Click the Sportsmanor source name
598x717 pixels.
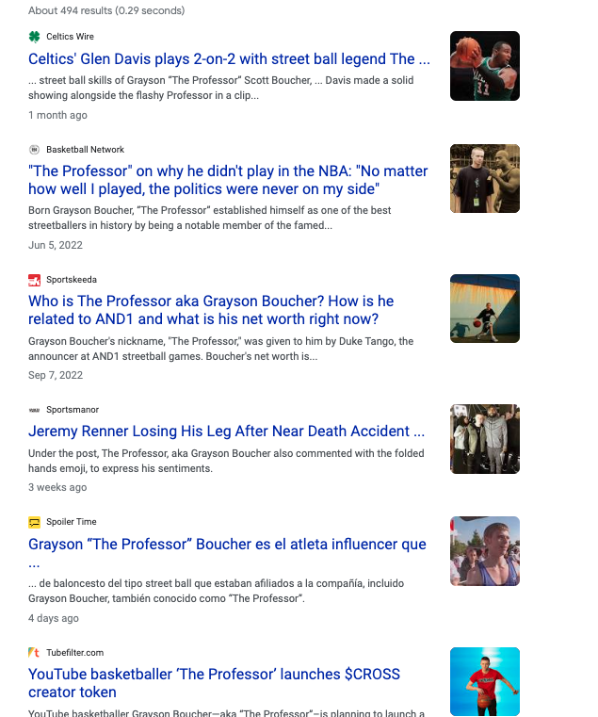(73, 410)
